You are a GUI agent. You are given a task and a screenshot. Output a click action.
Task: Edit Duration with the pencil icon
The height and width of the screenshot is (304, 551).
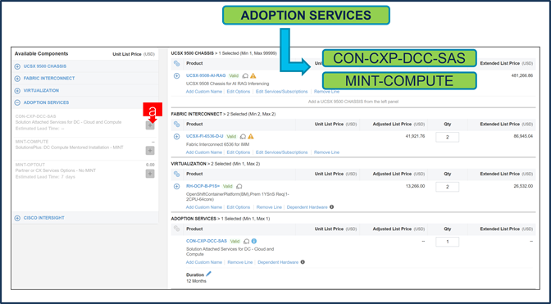coord(209,274)
